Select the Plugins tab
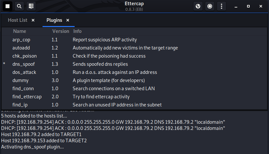The image size is (269, 154). click(54, 20)
